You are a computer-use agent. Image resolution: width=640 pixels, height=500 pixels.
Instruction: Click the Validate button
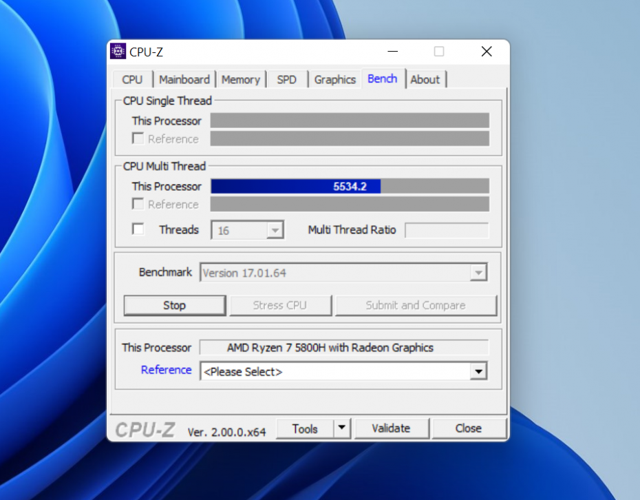392,428
